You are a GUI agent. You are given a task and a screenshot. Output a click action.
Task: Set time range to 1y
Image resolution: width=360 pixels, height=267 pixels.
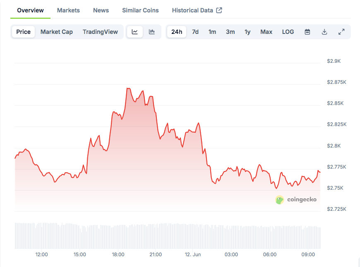pos(247,32)
